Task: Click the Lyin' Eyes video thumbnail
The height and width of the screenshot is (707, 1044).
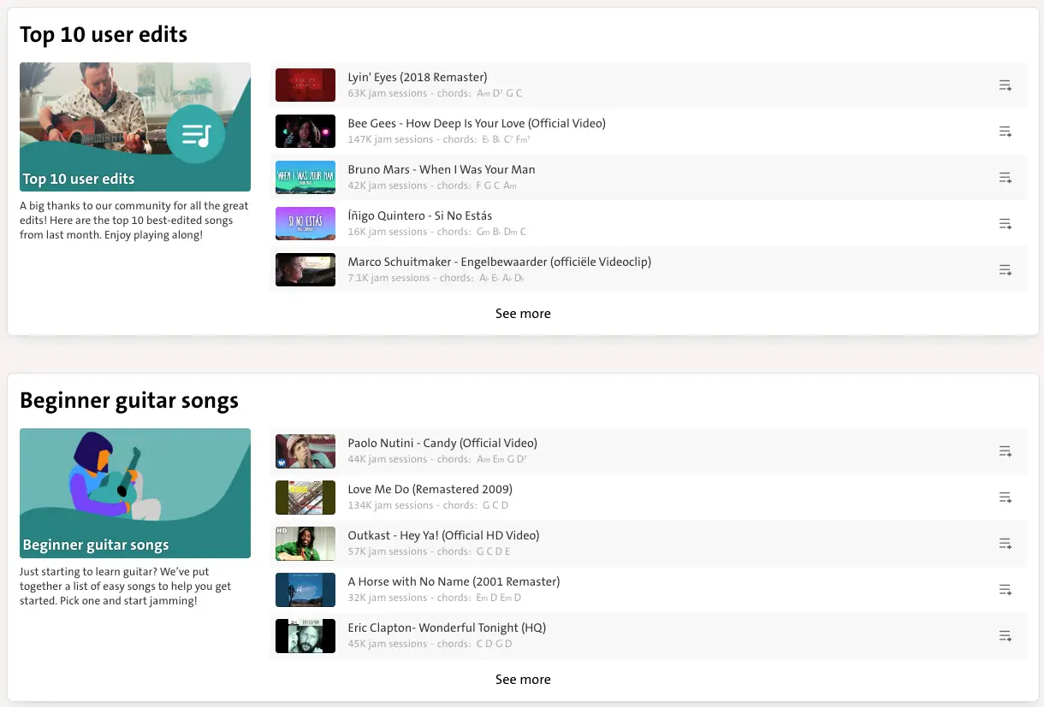Action: (305, 85)
